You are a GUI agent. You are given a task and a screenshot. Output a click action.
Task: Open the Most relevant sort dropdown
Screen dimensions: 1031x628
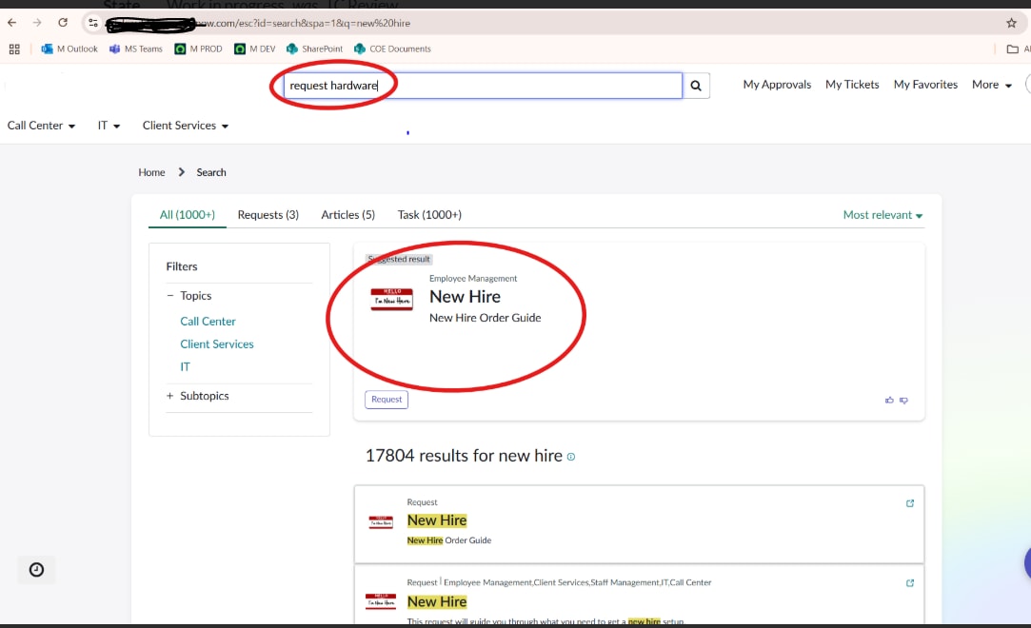pyautogui.click(x=881, y=214)
